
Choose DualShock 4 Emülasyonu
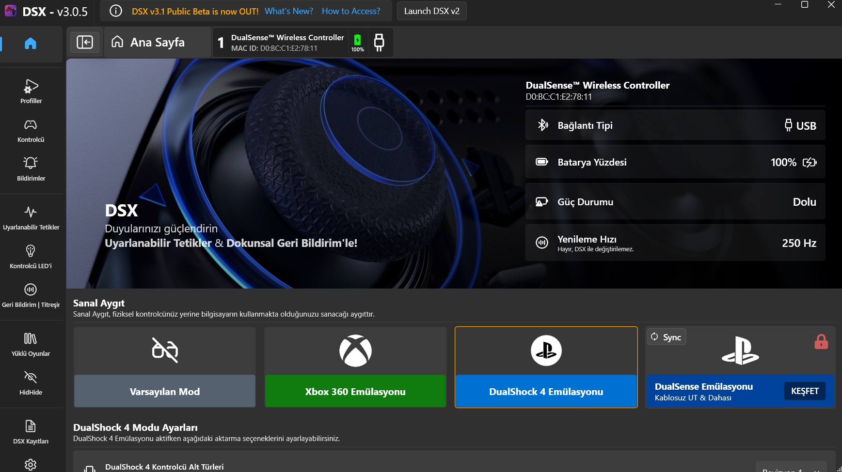coord(546,367)
